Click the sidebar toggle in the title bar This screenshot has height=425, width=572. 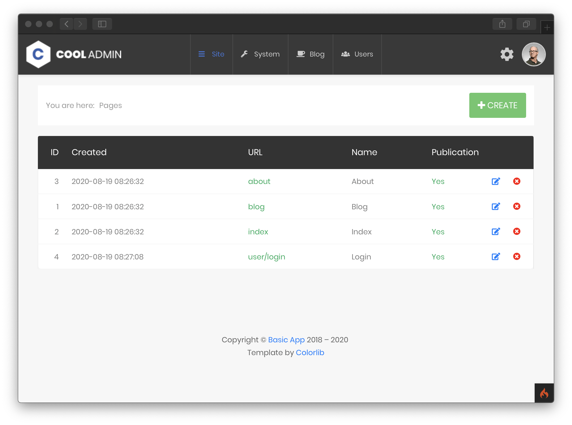(102, 24)
